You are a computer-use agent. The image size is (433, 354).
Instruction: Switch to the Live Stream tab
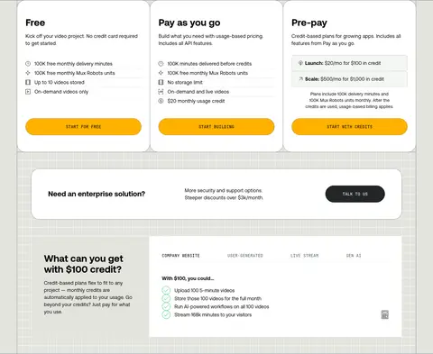[304, 256]
